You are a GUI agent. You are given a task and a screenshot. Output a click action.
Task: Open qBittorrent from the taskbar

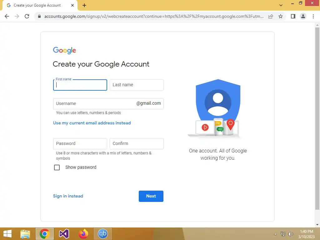pyautogui.click(x=102, y=234)
